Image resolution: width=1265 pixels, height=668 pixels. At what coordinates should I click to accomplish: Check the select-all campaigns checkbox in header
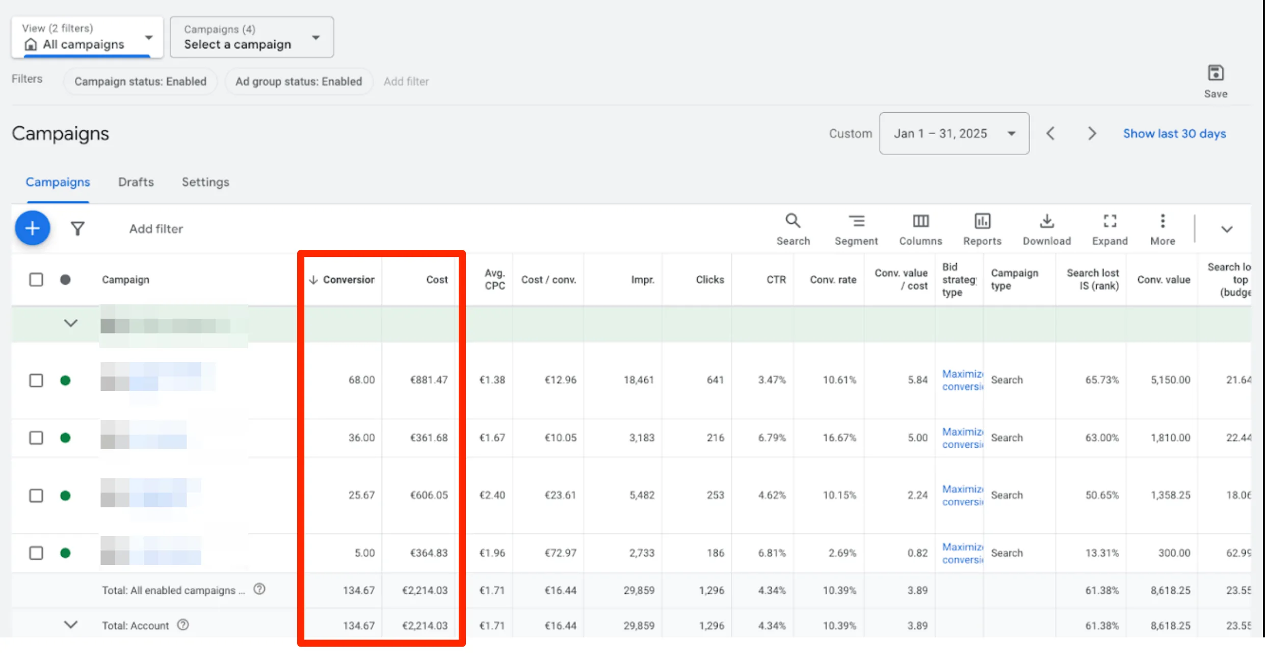[x=36, y=279]
